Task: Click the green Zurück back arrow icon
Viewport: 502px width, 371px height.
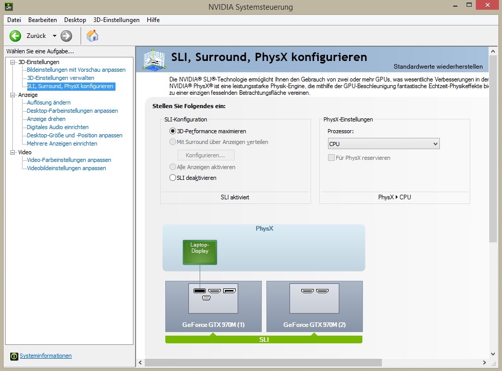Action: 15,36
